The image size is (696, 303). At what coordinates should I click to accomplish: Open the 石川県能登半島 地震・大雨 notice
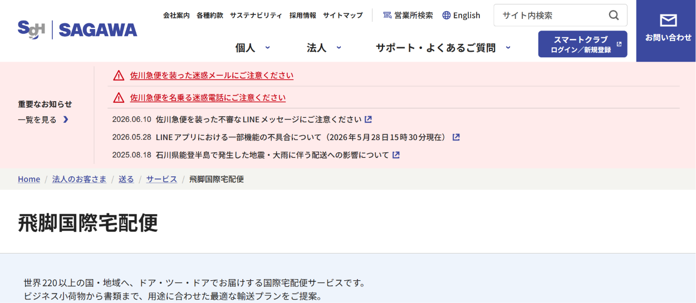click(273, 155)
